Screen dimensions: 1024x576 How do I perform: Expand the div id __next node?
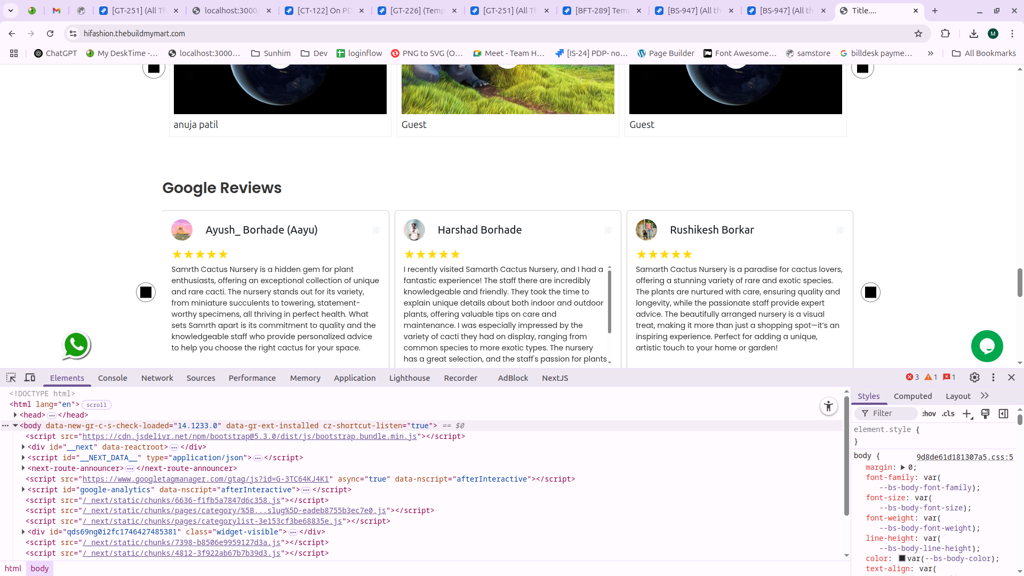(x=23, y=447)
